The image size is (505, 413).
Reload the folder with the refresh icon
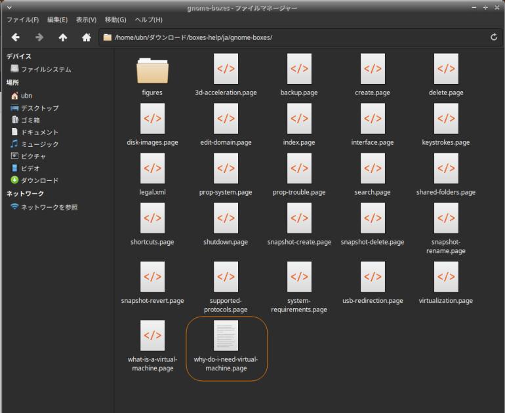pyautogui.click(x=494, y=37)
